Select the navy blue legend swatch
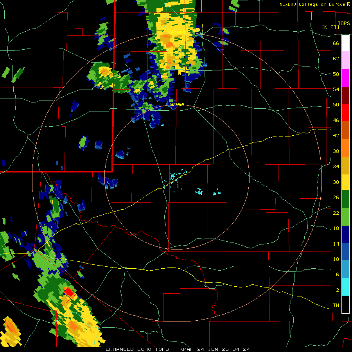The height and width of the screenshot is (352, 352). click(345, 234)
